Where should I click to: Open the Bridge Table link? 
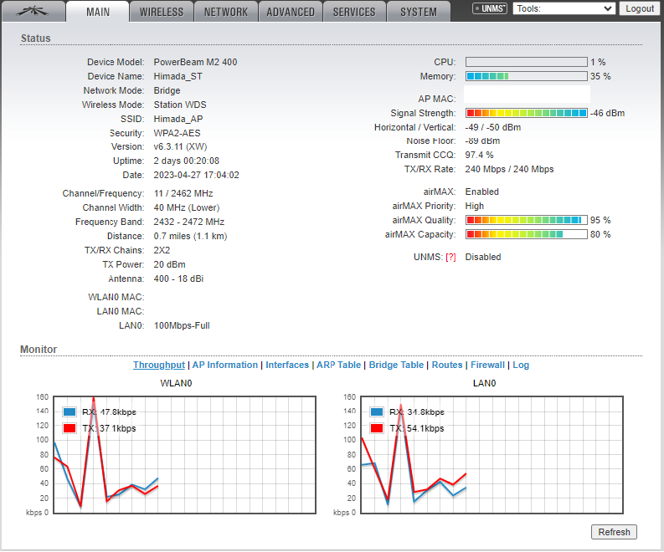pos(396,365)
